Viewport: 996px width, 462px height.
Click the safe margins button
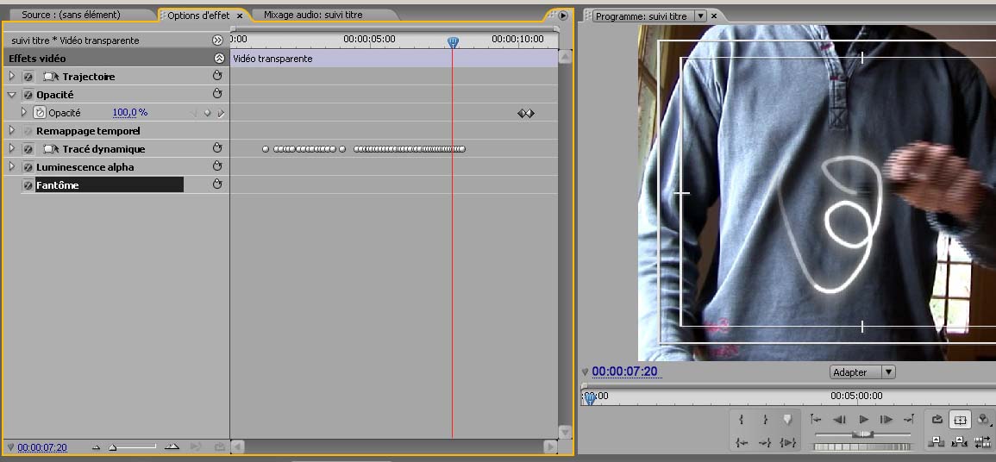959,420
